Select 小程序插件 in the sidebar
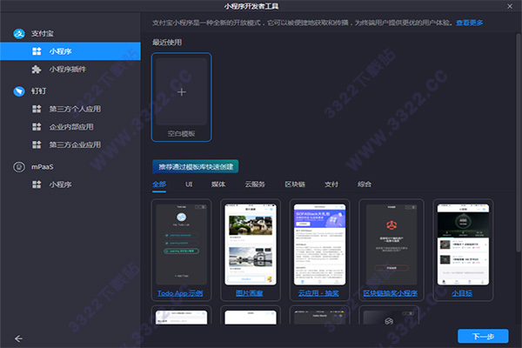The image size is (522, 348). (x=70, y=70)
